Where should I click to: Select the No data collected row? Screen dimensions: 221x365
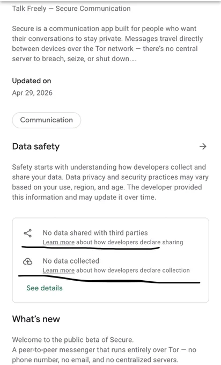110,265
